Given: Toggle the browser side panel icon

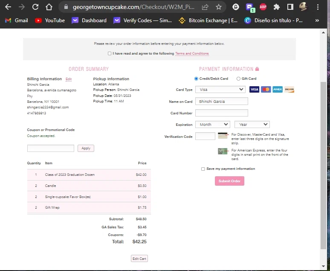Looking at the screenshot, I should click(290, 7).
